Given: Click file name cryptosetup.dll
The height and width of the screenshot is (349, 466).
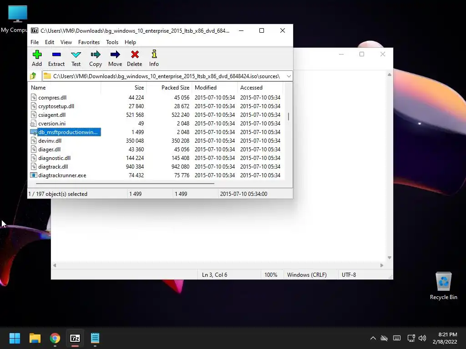Looking at the screenshot, I should (56, 106).
